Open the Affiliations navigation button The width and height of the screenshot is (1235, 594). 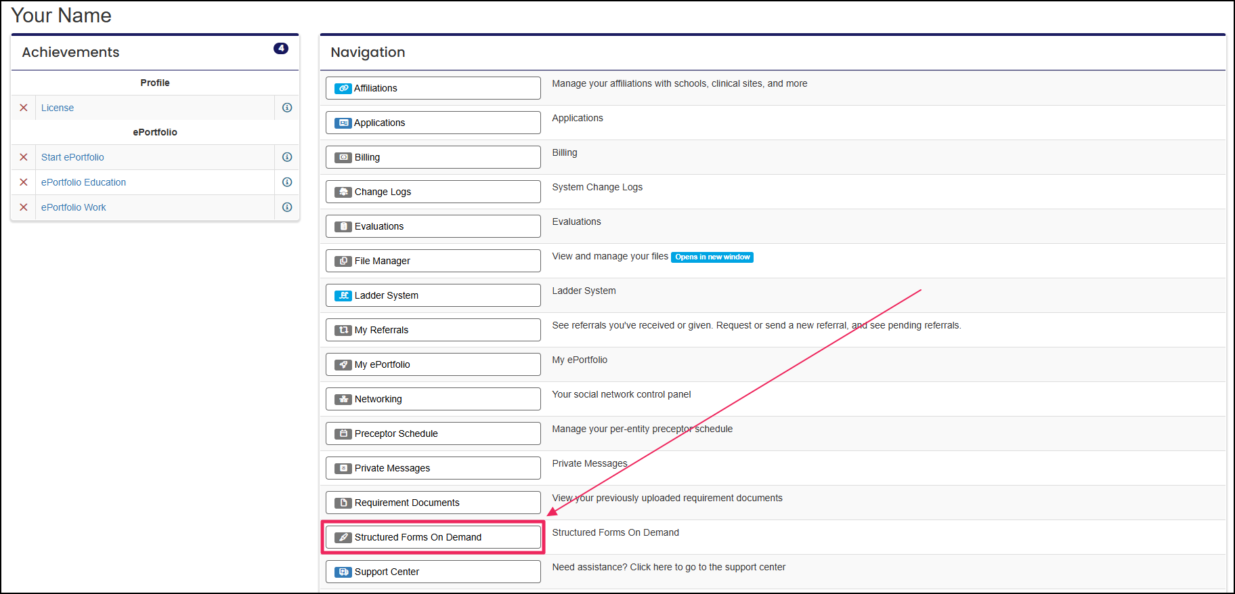click(x=433, y=88)
